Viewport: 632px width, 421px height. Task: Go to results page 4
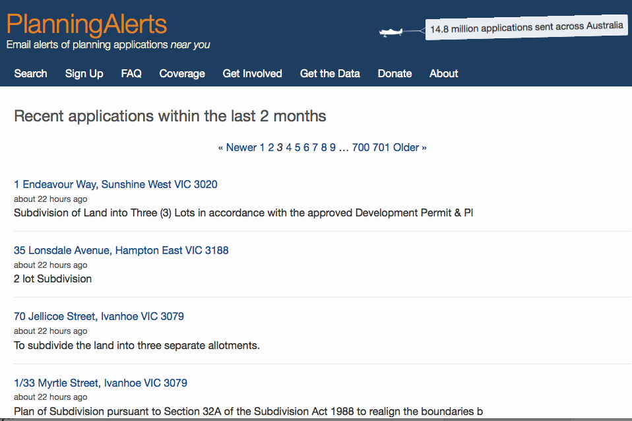(288, 148)
